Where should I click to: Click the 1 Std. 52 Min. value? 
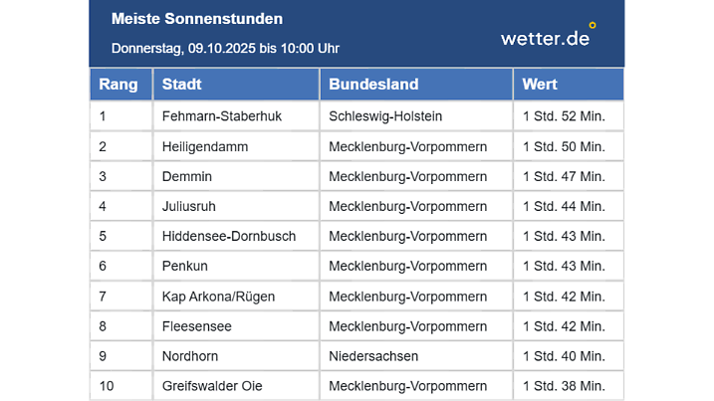click(x=564, y=116)
